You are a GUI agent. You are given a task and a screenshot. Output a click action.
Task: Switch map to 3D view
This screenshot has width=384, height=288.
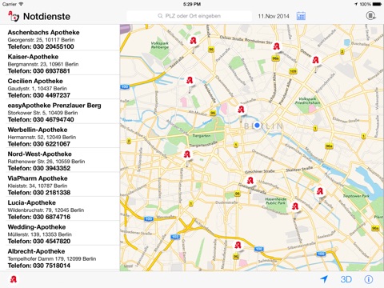click(x=346, y=279)
